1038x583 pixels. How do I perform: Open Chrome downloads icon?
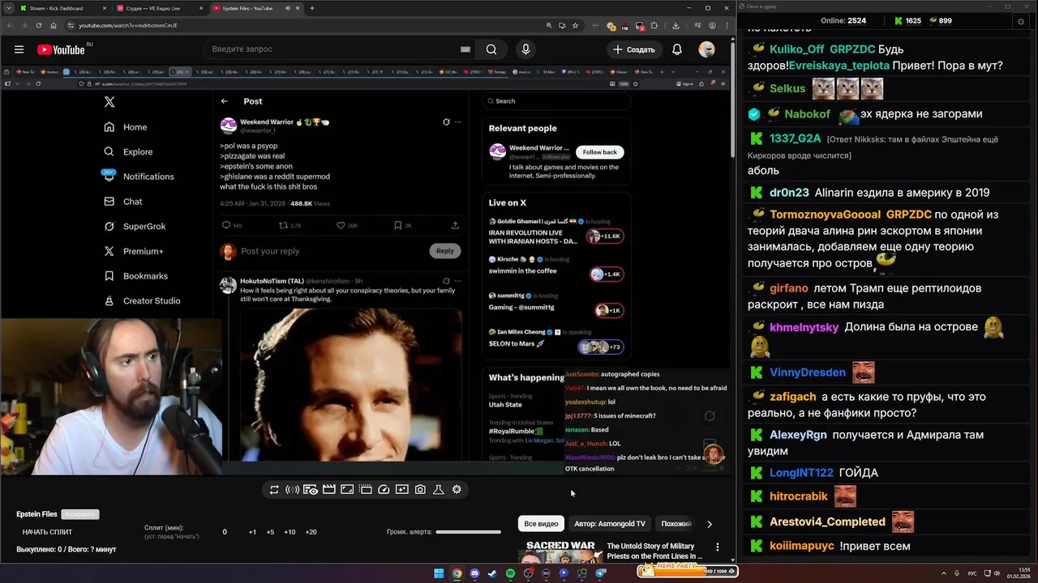tap(676, 25)
